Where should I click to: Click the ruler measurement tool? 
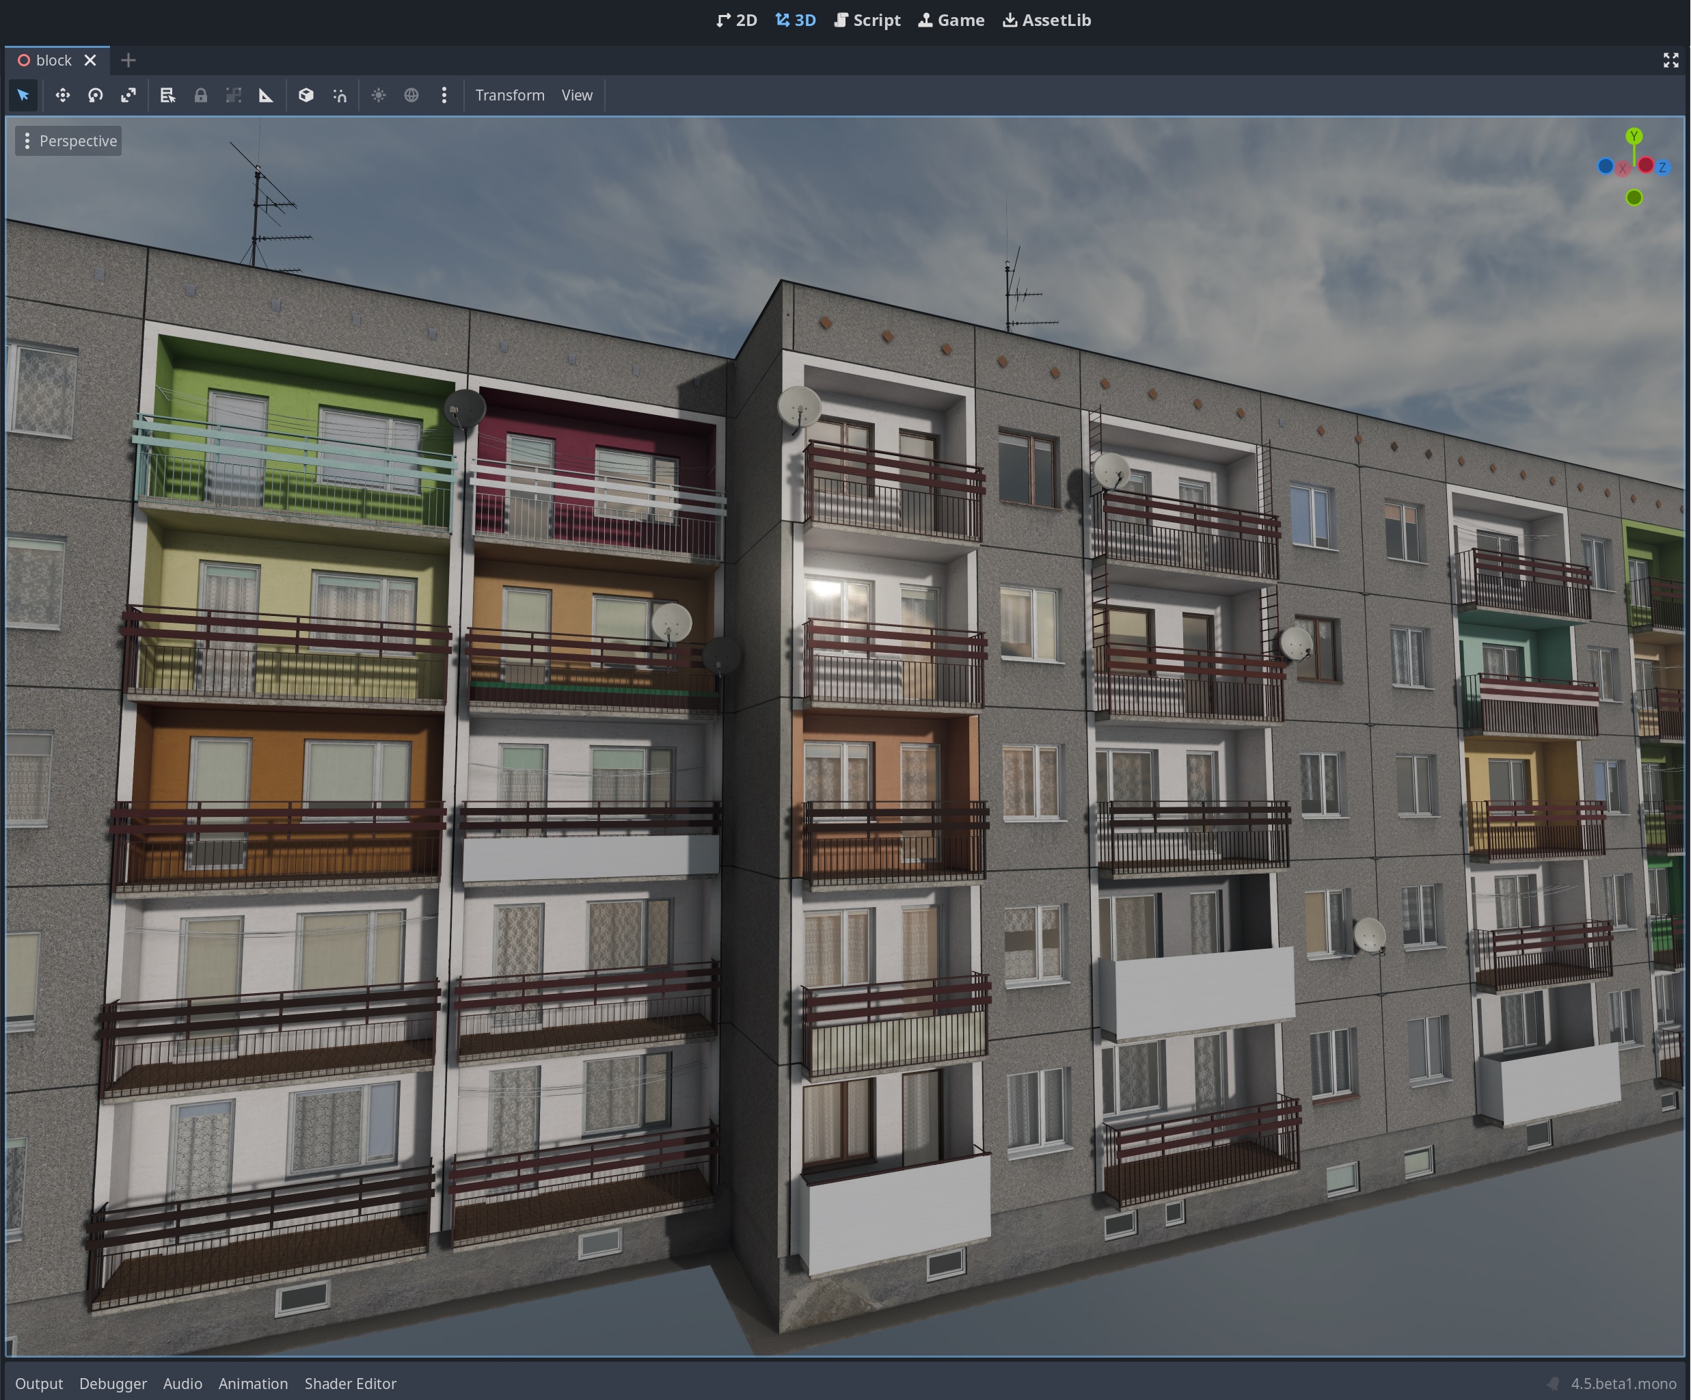click(x=266, y=95)
